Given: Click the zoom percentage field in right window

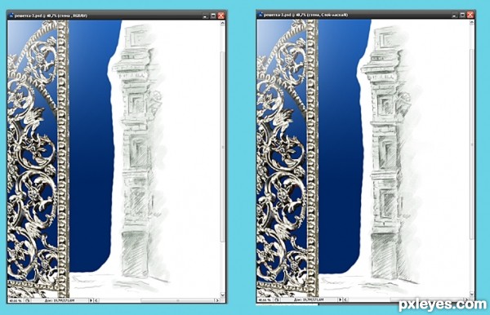Looking at the screenshot, I should coord(265,299).
